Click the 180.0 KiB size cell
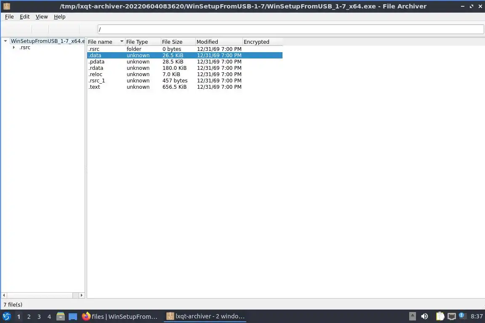This screenshot has height=323, width=485. (x=174, y=68)
